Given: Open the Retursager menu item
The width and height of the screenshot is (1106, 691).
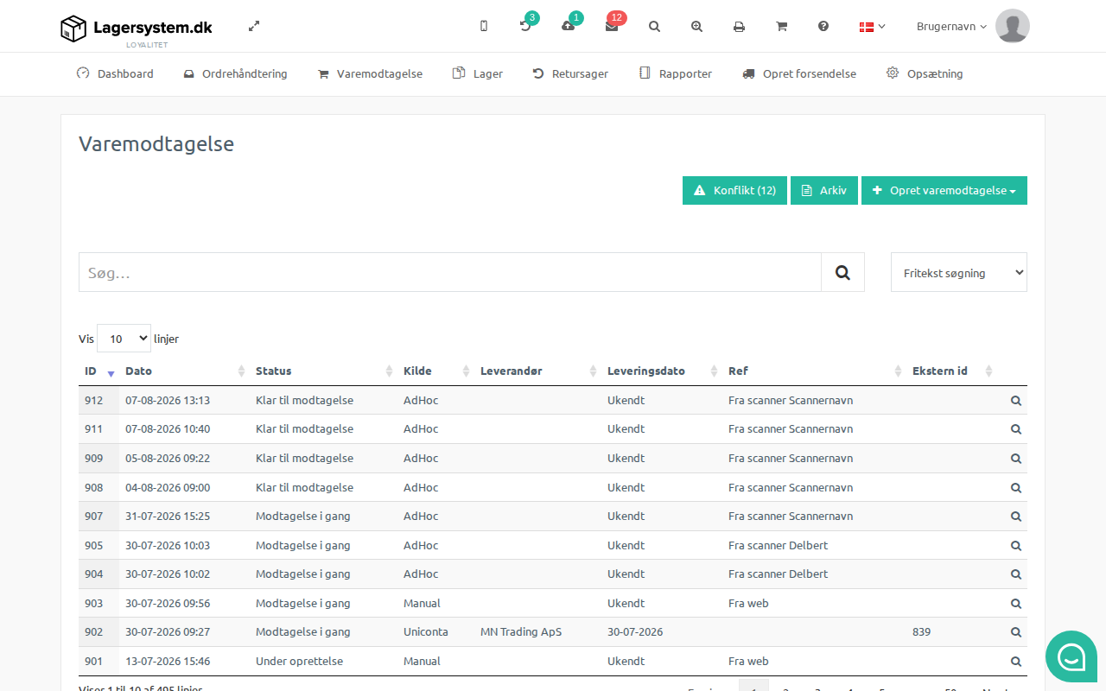Looking at the screenshot, I should point(570,74).
